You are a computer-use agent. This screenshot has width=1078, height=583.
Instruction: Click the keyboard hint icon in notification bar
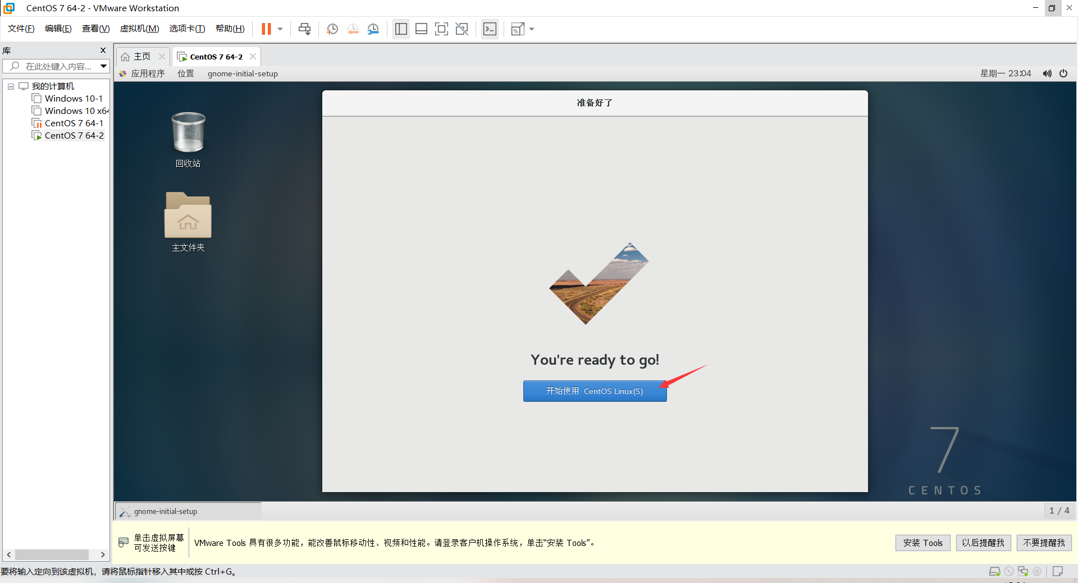click(124, 543)
